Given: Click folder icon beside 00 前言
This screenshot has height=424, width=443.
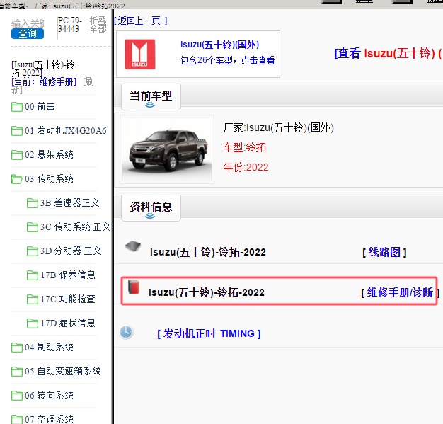Looking at the screenshot, I should pos(17,107).
